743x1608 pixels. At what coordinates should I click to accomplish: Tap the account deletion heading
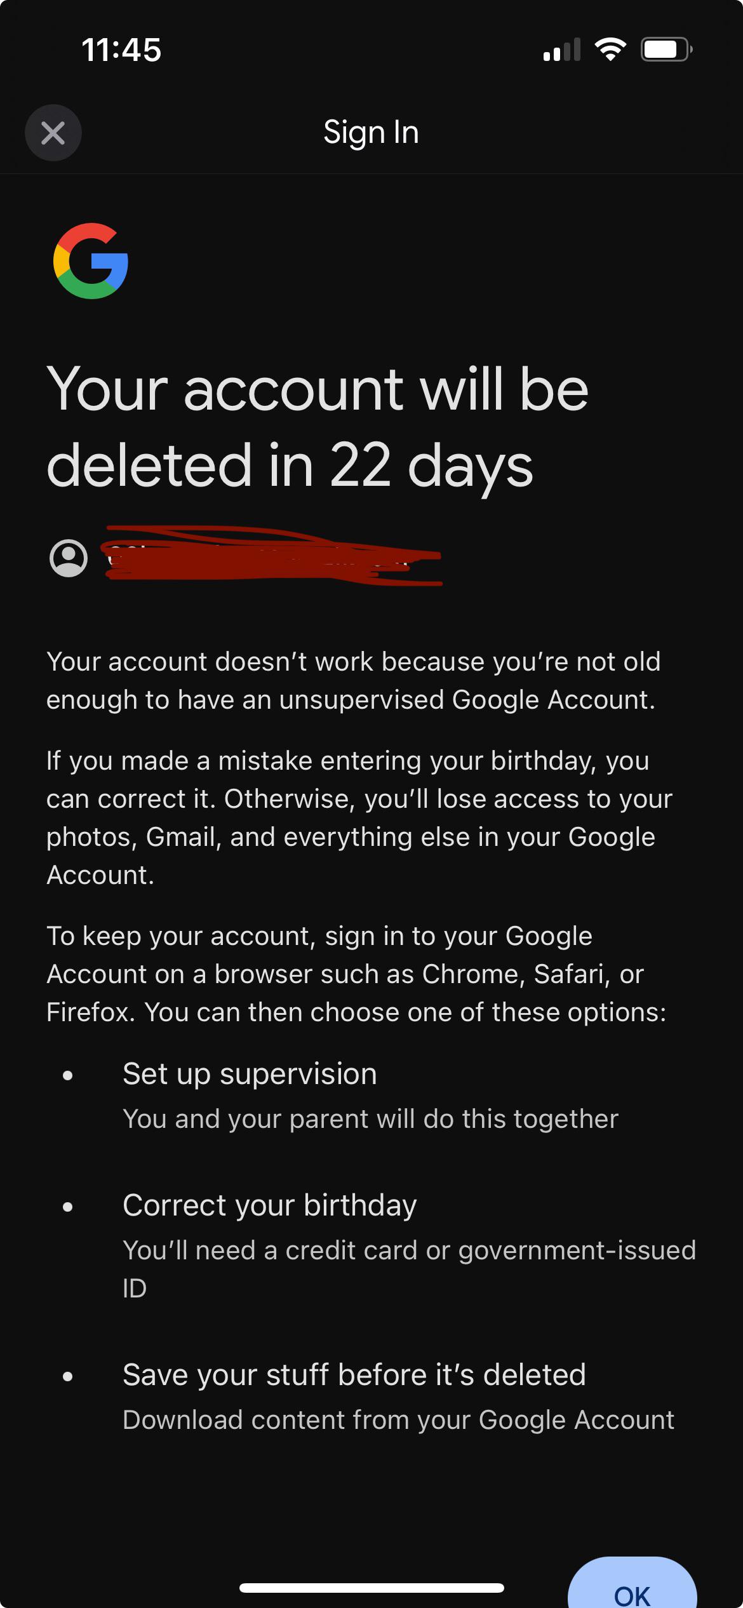tap(318, 427)
